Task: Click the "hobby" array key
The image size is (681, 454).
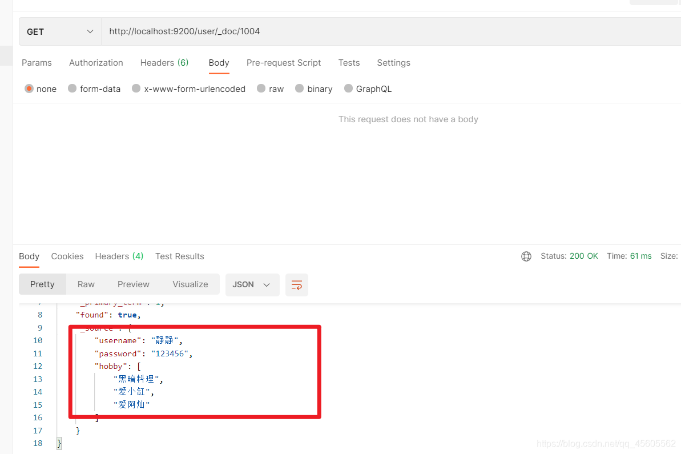Action: 111,367
